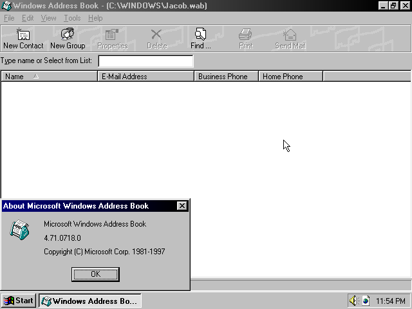Sort by the Home Phone column header
Viewport: 412px width, 309px height.
click(x=291, y=77)
